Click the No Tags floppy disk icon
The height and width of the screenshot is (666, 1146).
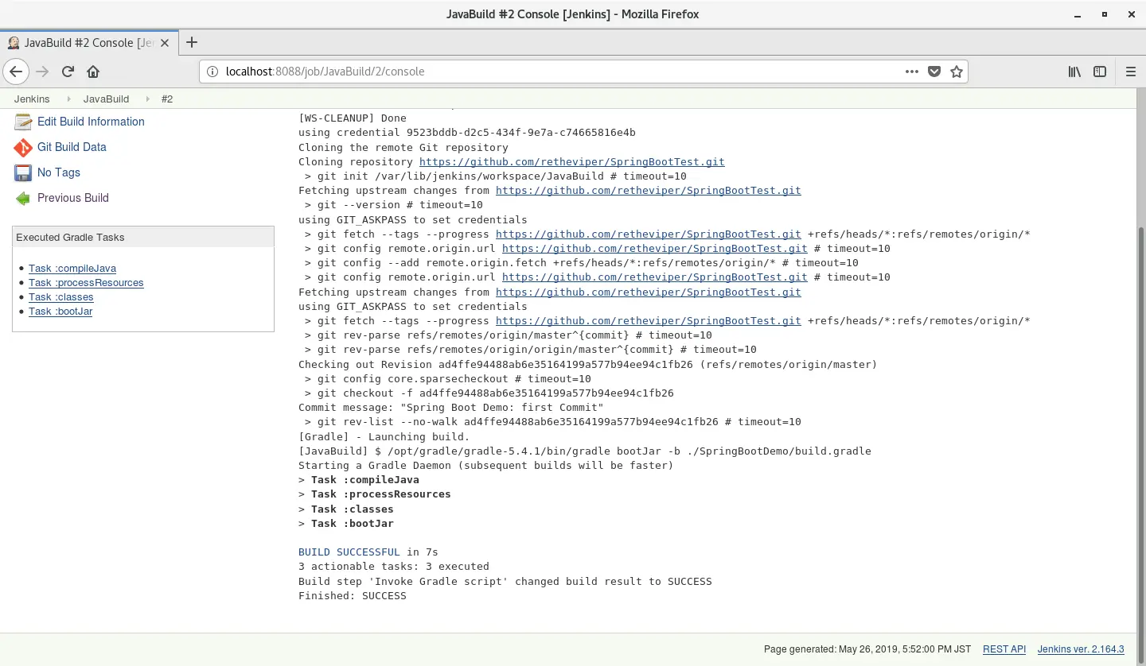pyautogui.click(x=23, y=172)
